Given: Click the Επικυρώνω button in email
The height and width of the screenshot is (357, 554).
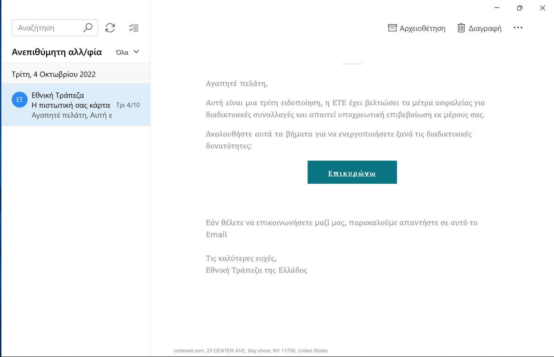Looking at the screenshot, I should (x=352, y=172).
